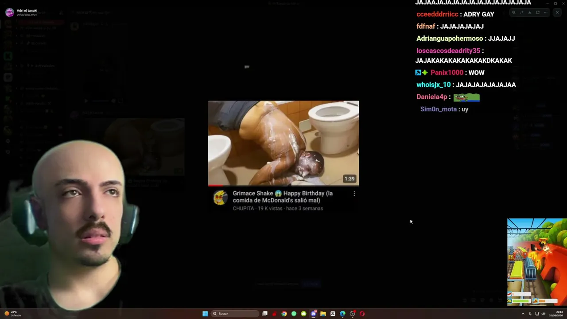Click the CHUPITA channel name
The width and height of the screenshot is (567, 319).
[x=243, y=208]
